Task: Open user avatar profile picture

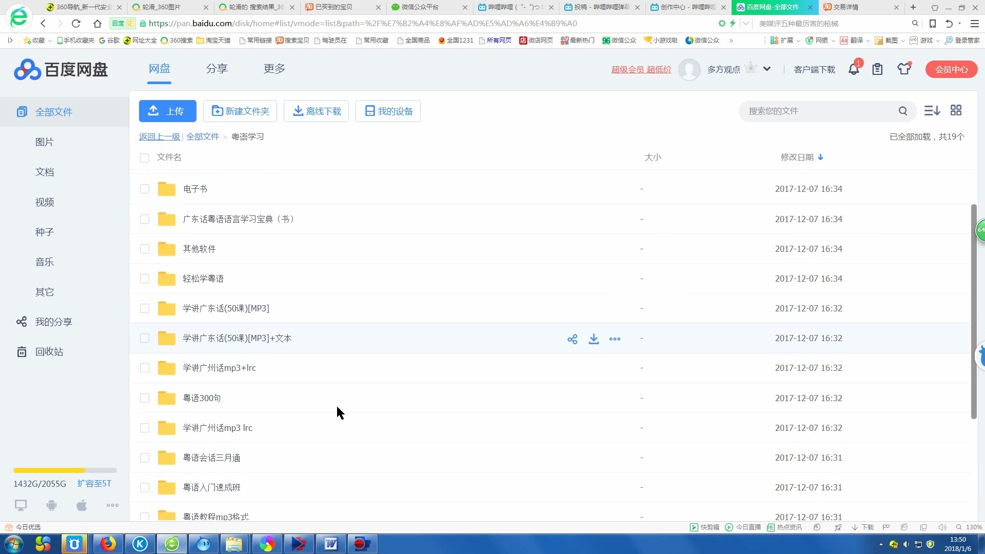Action: click(x=689, y=69)
